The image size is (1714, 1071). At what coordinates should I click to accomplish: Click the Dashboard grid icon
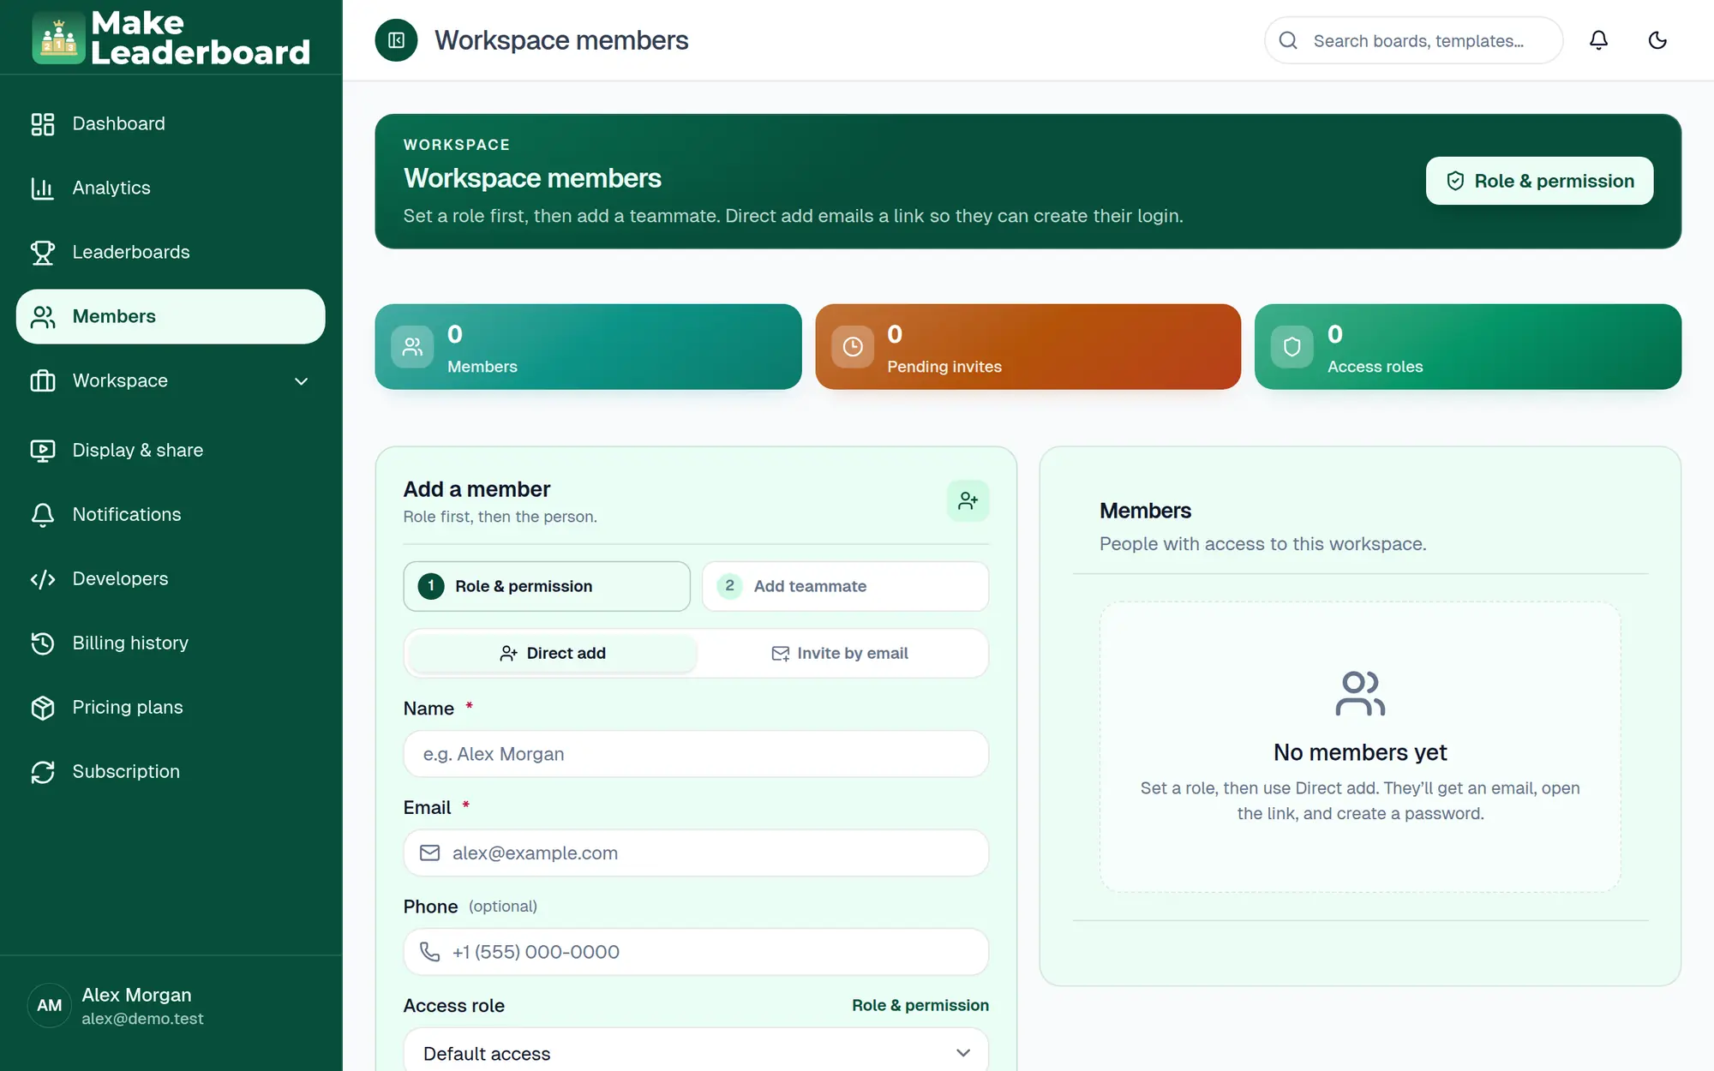pos(43,124)
